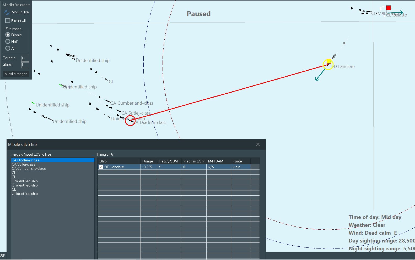The image size is (415, 260).
Task: Click the Ships number field
Action: click(x=25, y=65)
